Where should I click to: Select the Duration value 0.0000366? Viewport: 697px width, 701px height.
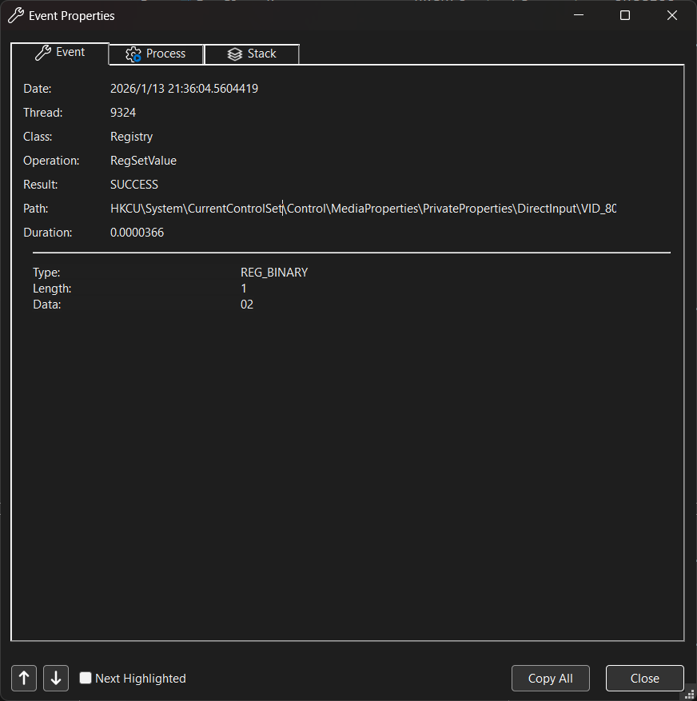tap(137, 233)
